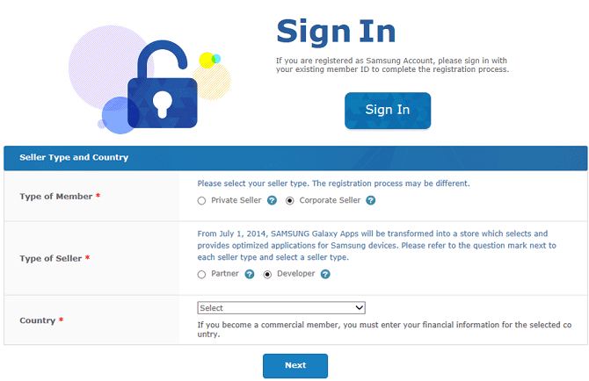Open the help icon next to Corporate Seller
This screenshot has height=381, width=589.
pyautogui.click(x=371, y=201)
